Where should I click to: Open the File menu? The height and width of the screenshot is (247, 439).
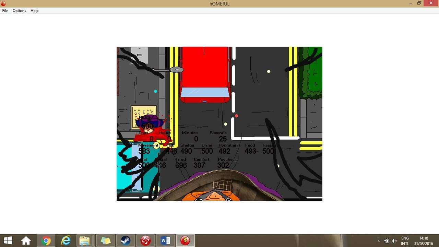pos(5,11)
